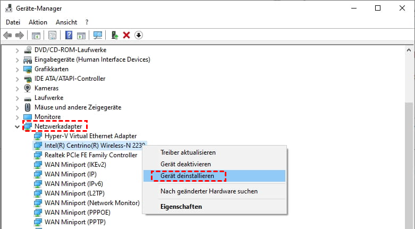Select WAN Miniport (IP) entry
Screen dimensions: 415x229
click(x=70, y=174)
